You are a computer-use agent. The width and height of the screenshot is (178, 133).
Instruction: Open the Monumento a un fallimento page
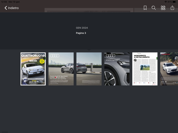click(x=145, y=69)
